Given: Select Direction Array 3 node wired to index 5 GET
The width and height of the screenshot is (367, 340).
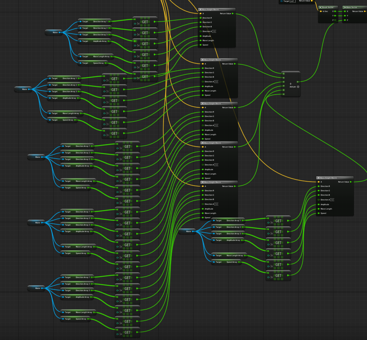Looking at the screenshot, I should click(228, 234).
